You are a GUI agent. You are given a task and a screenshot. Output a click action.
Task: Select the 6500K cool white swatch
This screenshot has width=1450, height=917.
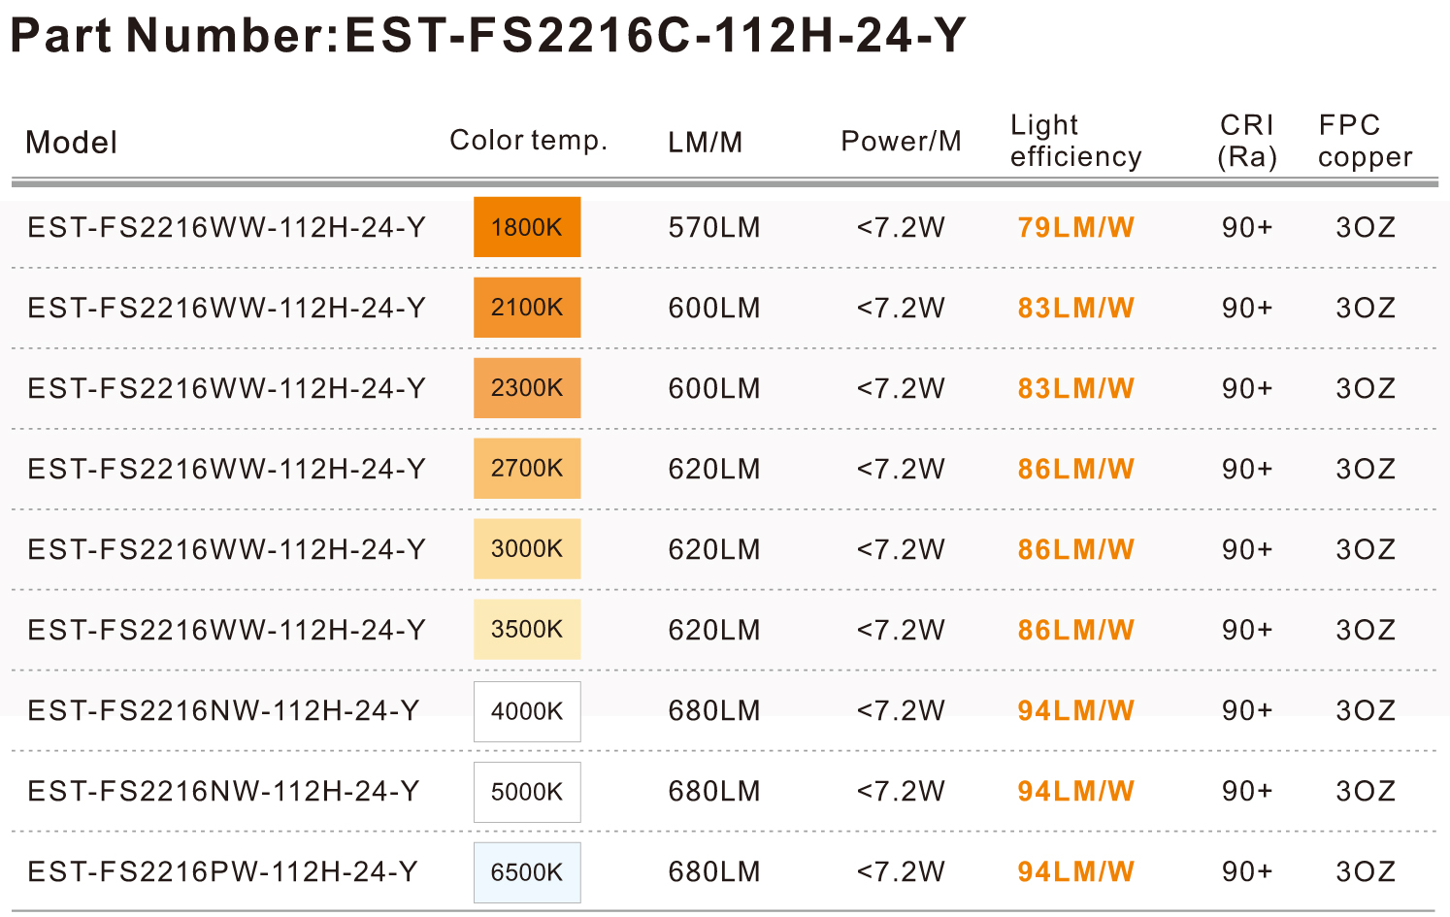tap(527, 872)
